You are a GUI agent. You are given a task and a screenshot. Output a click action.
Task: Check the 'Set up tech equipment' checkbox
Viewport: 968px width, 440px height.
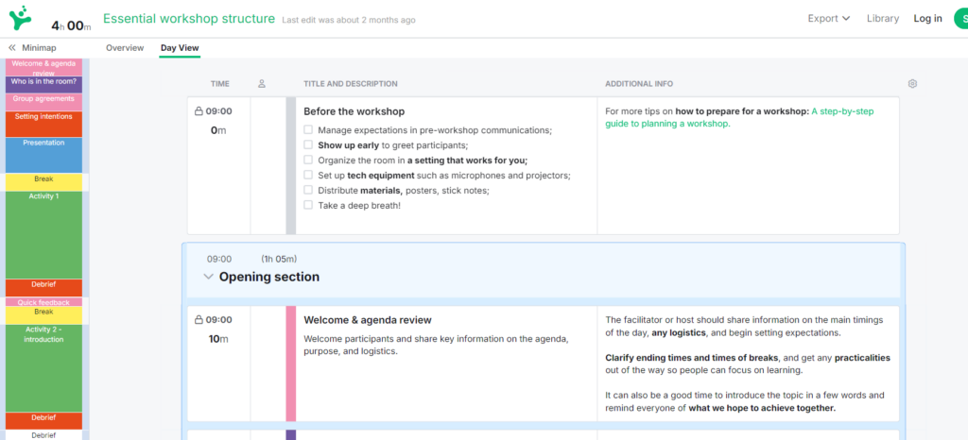(308, 176)
